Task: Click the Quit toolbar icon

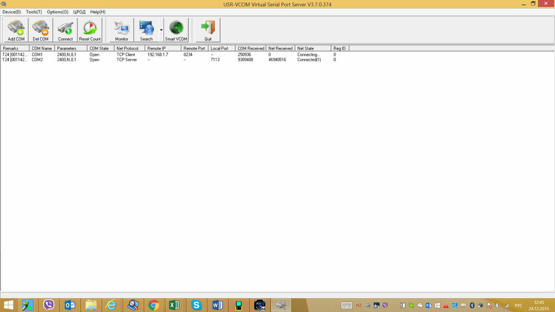Action: coord(208,30)
